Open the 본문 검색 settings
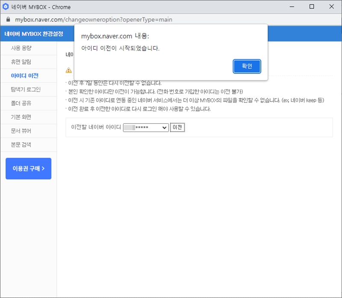This screenshot has height=298, width=342. (29, 145)
